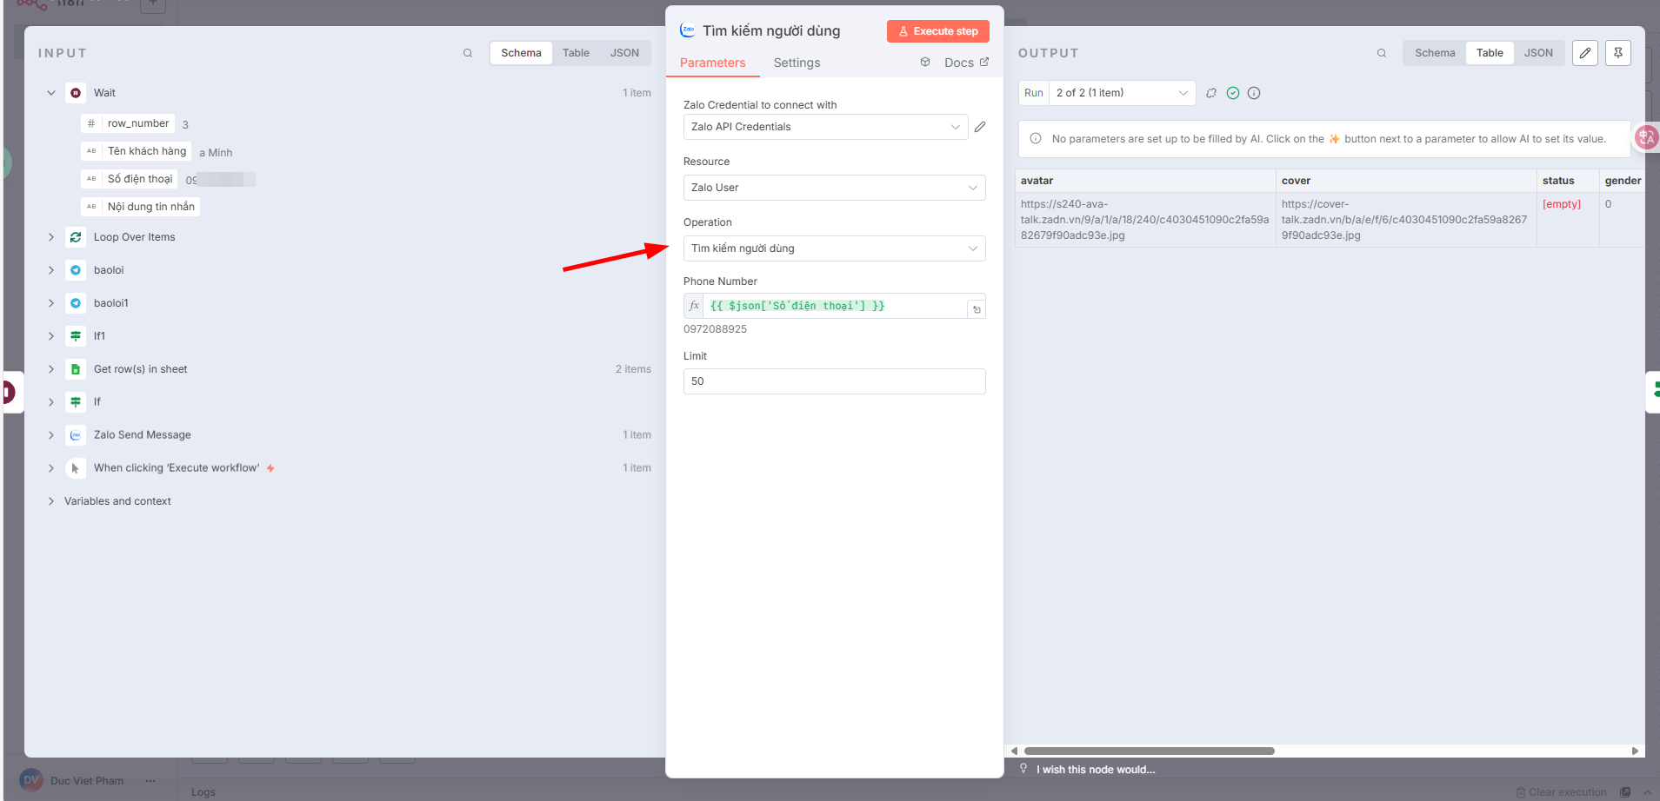
Task: Click the avatar URL cell
Action: click(x=1145, y=220)
